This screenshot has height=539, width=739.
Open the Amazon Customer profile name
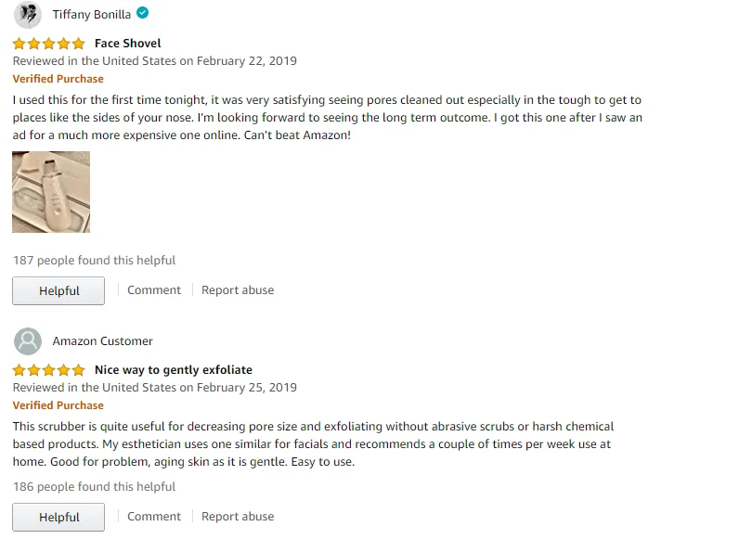[102, 341]
